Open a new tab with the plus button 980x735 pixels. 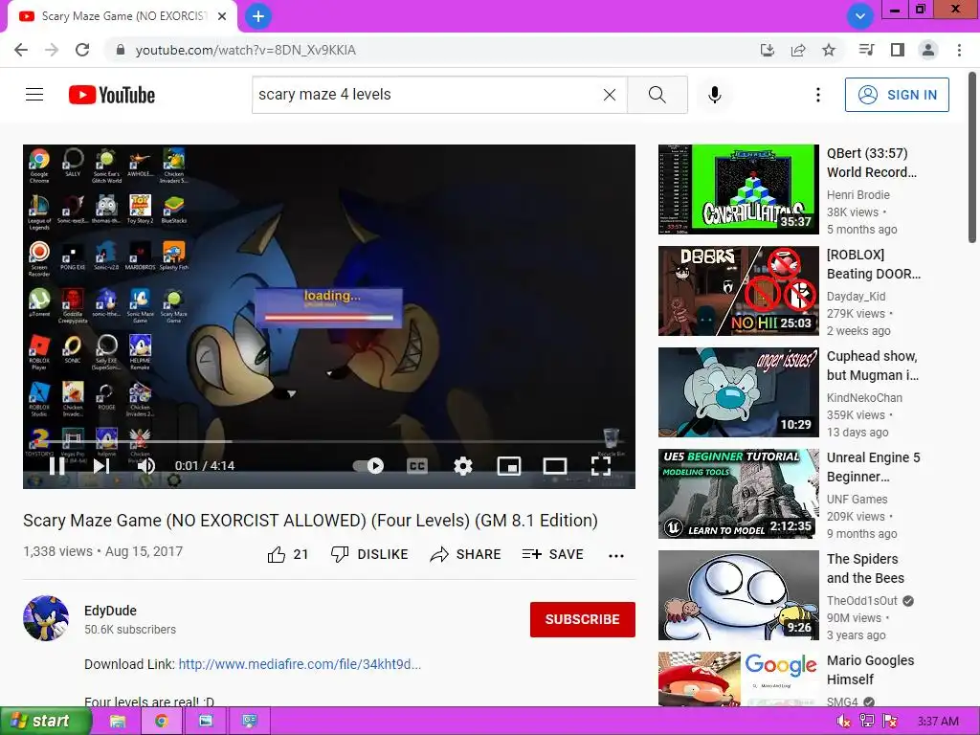click(x=258, y=16)
